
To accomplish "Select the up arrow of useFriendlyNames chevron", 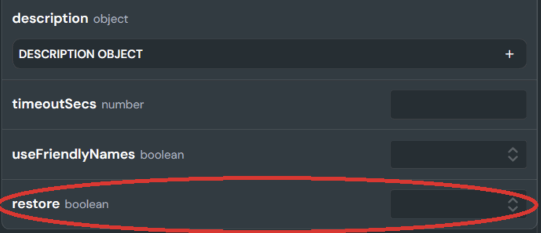I will point(513,150).
